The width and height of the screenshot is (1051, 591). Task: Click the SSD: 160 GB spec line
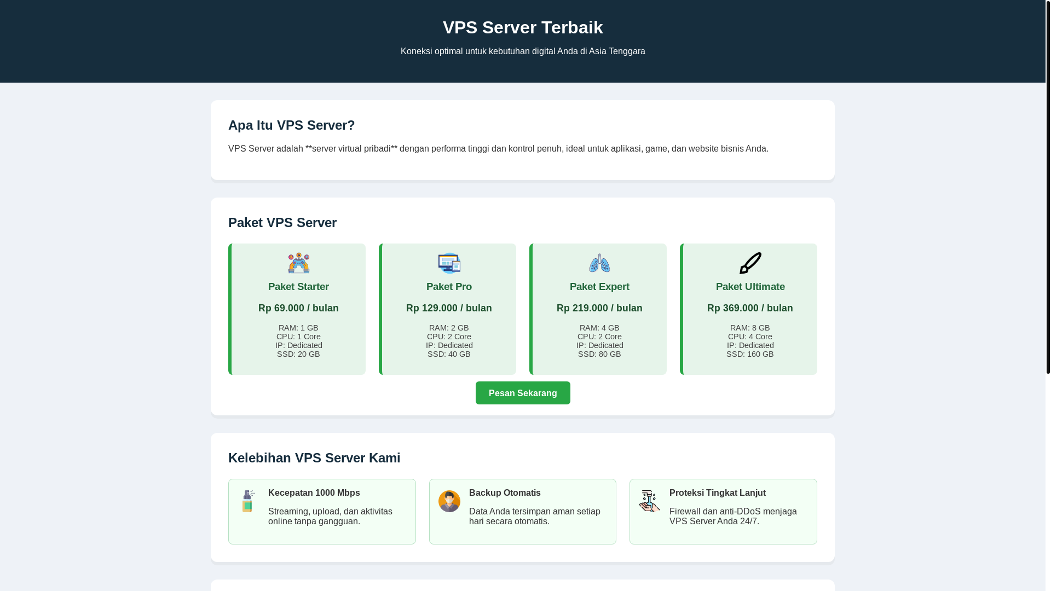750,354
